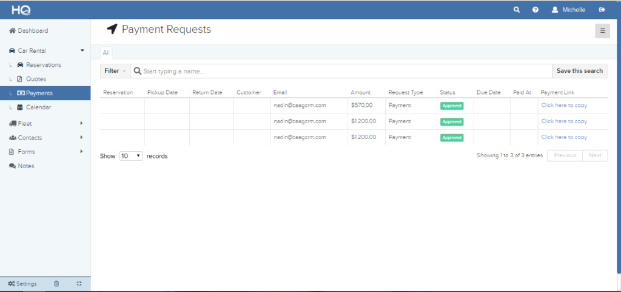The image size is (621, 292).
Task: Focus the 'Start typing a name' search field
Action: [x=341, y=71]
